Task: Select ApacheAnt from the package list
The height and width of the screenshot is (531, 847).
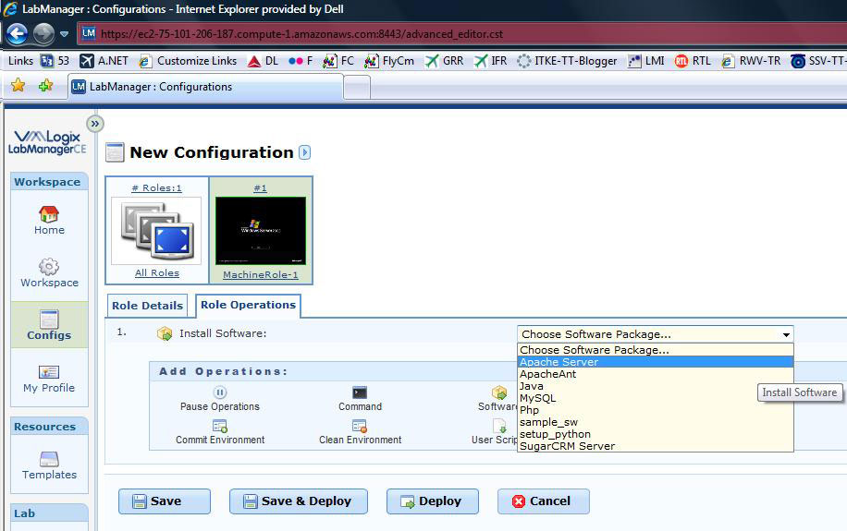Action: coord(656,374)
